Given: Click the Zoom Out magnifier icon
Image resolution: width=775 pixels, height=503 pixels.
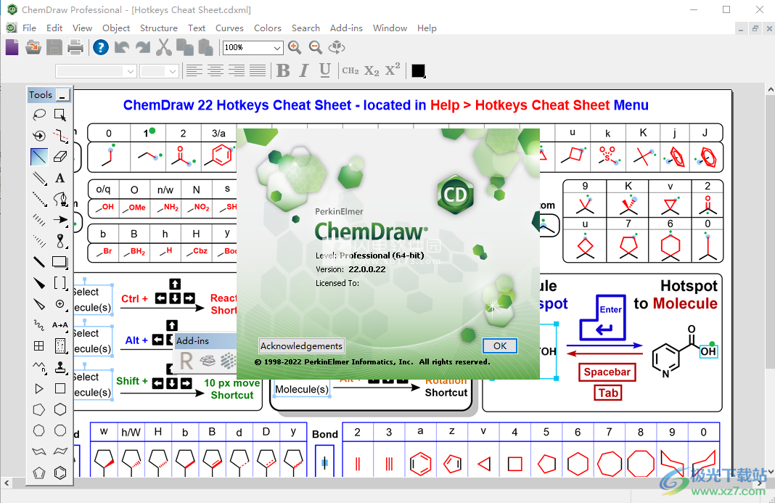Looking at the screenshot, I should [x=316, y=47].
